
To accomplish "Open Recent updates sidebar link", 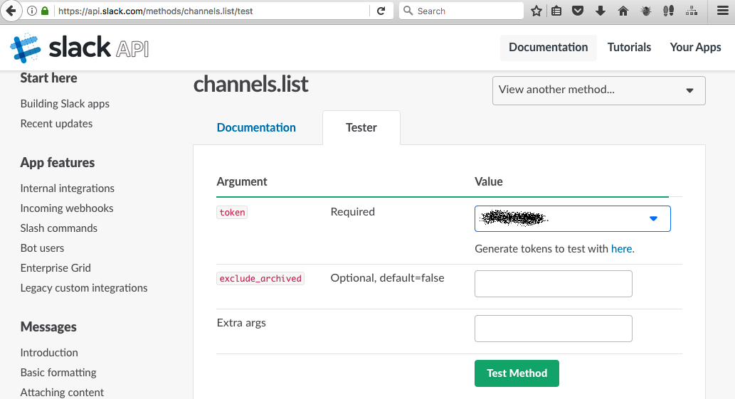I will tap(56, 124).
